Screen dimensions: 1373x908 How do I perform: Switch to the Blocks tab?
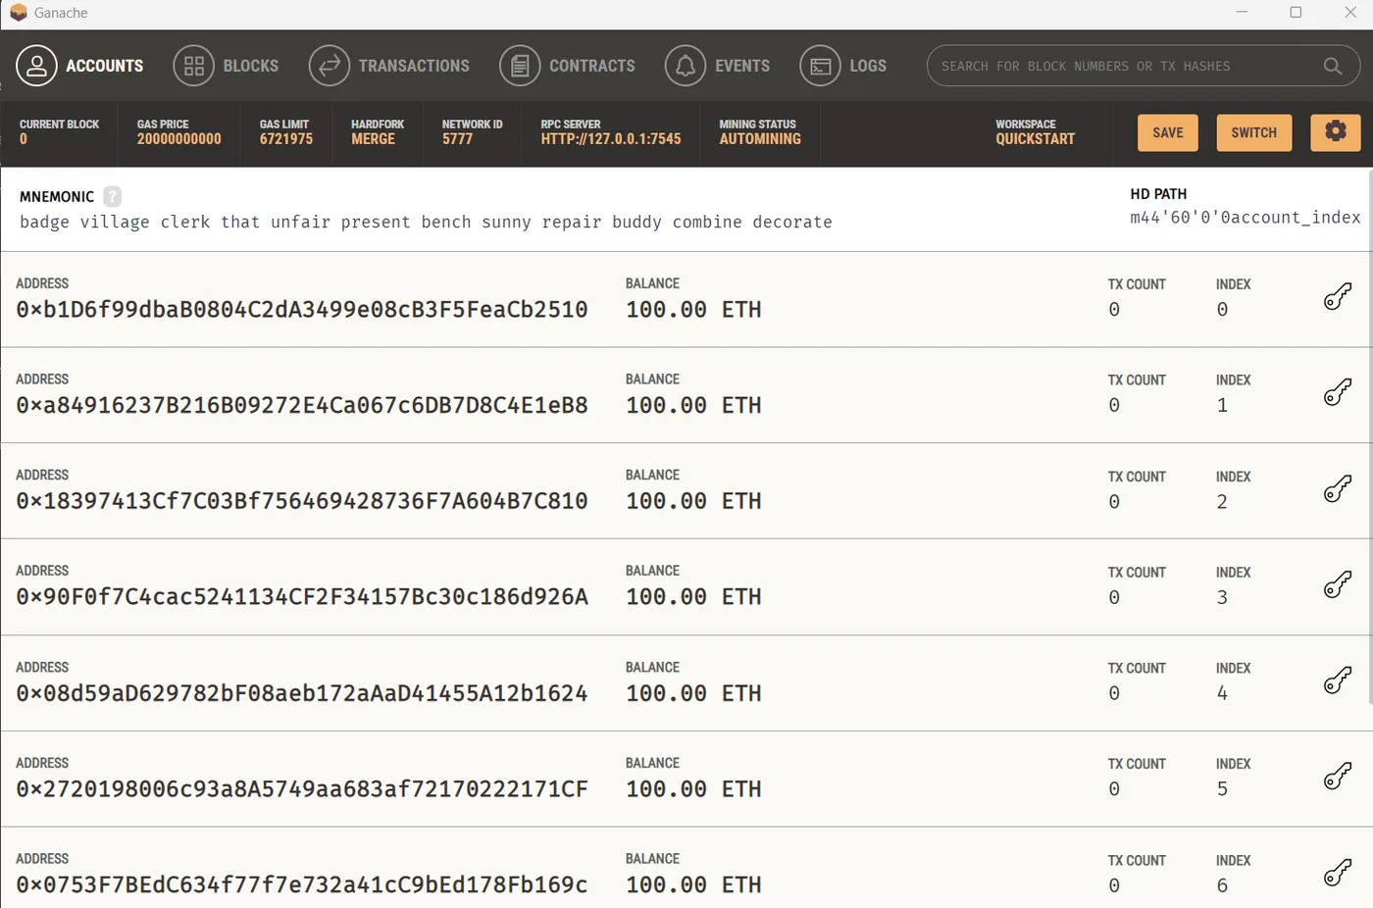click(x=227, y=66)
